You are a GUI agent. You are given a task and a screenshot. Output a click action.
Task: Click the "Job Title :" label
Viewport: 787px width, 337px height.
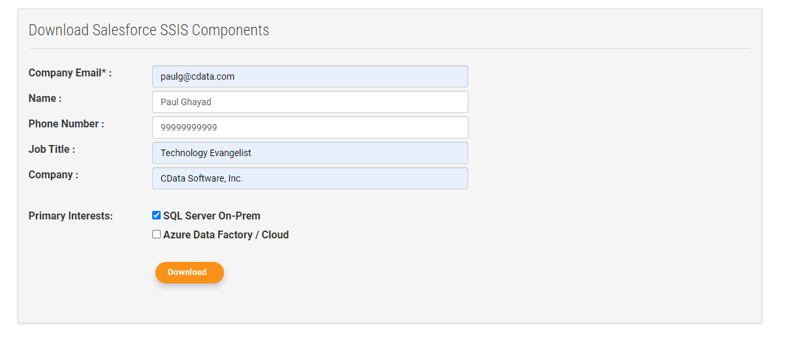[x=52, y=150]
